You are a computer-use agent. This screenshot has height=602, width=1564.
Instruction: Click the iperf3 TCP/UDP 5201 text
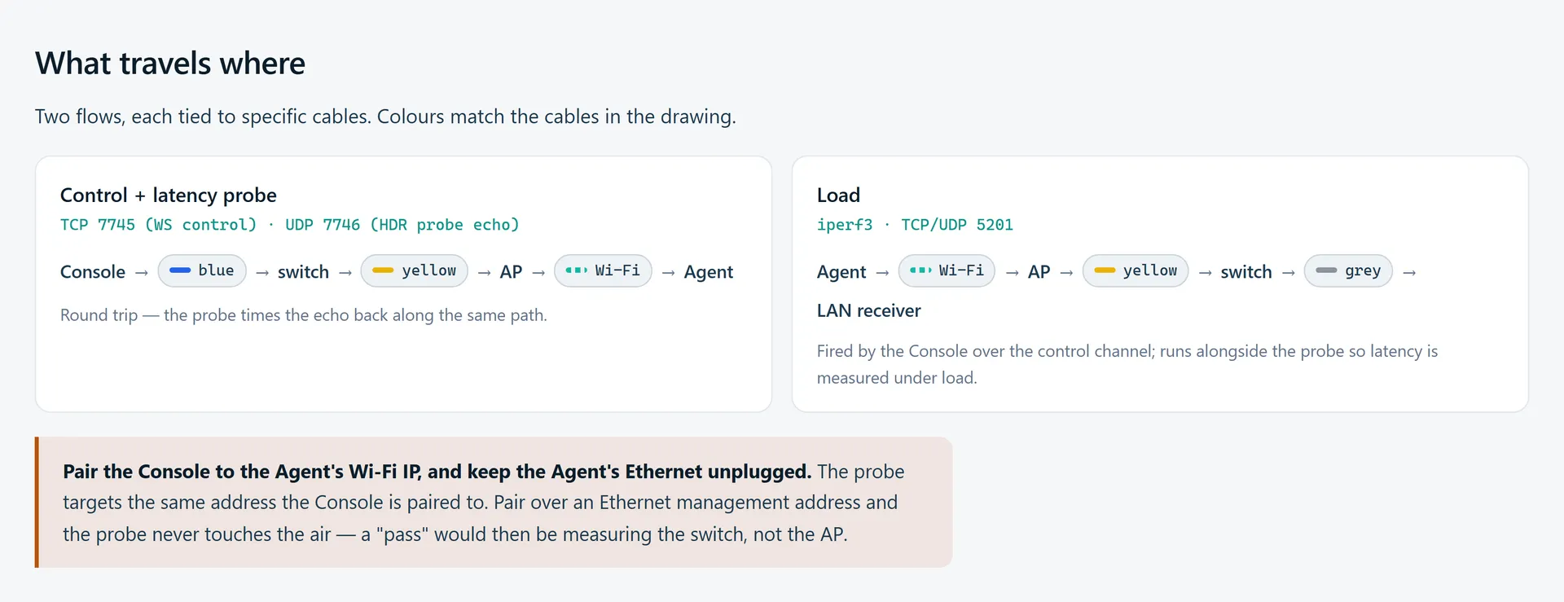(915, 225)
